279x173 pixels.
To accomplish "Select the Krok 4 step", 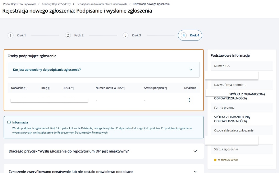I will (x=190, y=35).
